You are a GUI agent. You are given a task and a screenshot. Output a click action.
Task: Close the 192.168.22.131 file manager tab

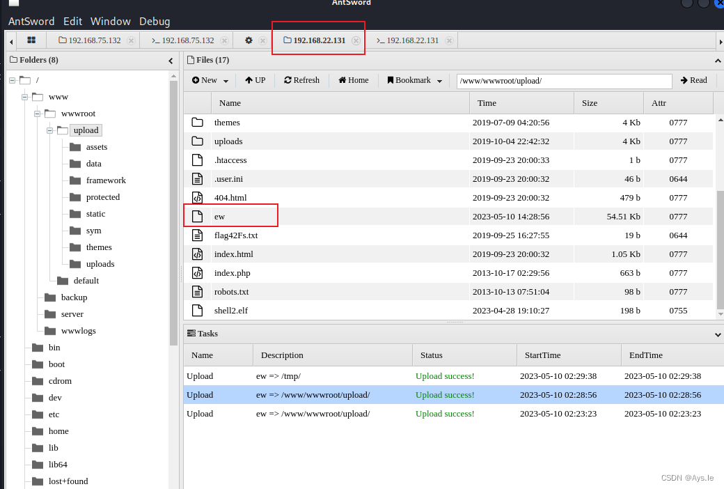tap(356, 40)
